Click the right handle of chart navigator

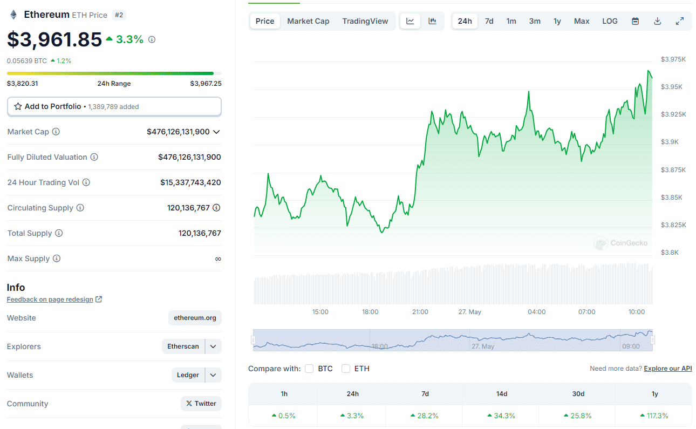click(x=653, y=340)
